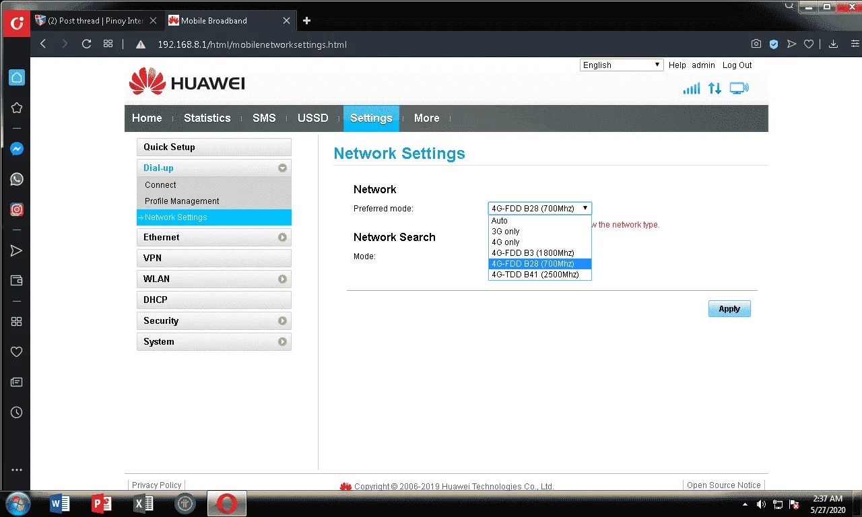This screenshot has width=862, height=517.
Task: Select 4G-TDD B41 (2500Mhz) option
Action: pyautogui.click(x=540, y=275)
